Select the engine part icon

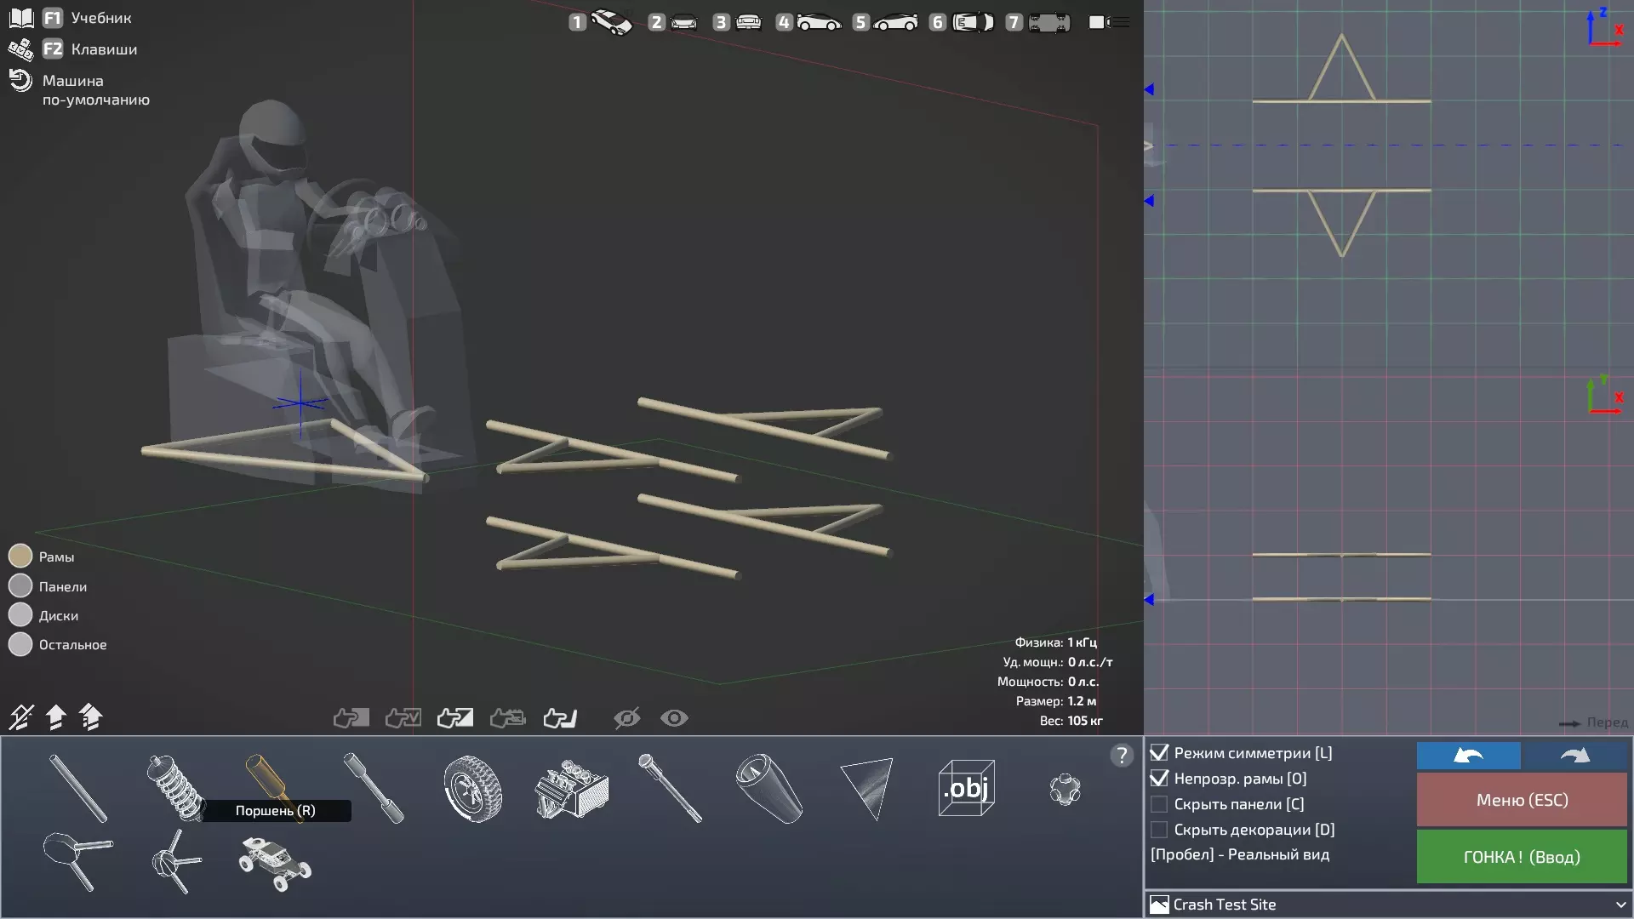(571, 789)
